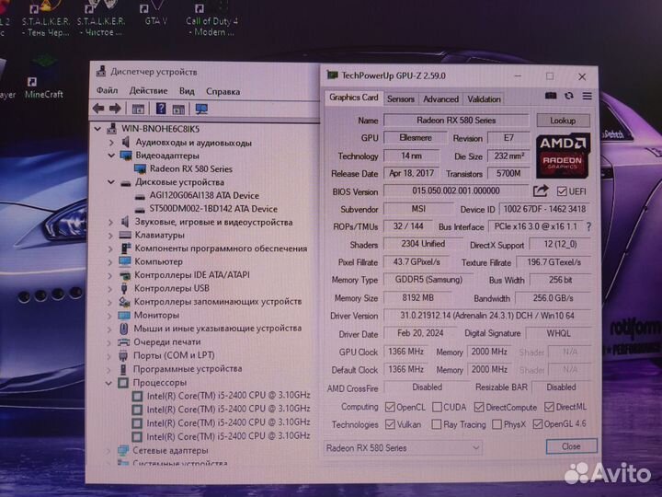This screenshot has height=497, width=662.
Task: Open GTA V desktop shortcut
Action: click(x=155, y=14)
